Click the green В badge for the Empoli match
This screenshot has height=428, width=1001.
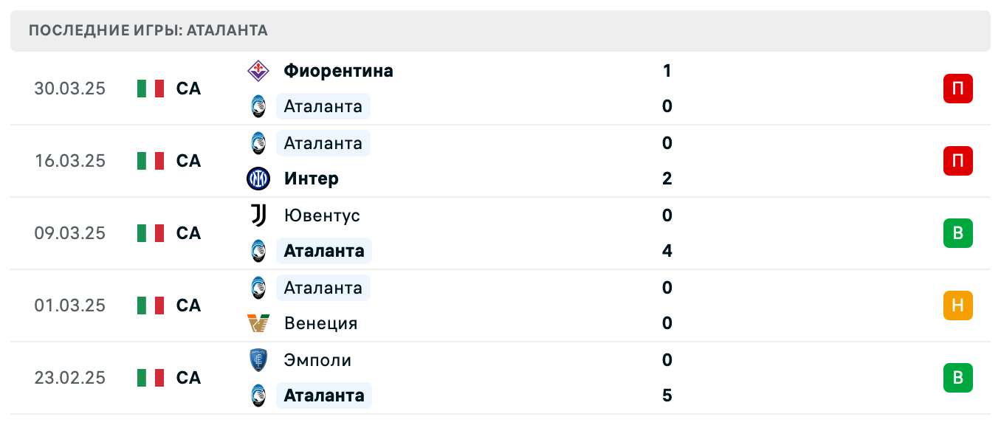tap(958, 378)
